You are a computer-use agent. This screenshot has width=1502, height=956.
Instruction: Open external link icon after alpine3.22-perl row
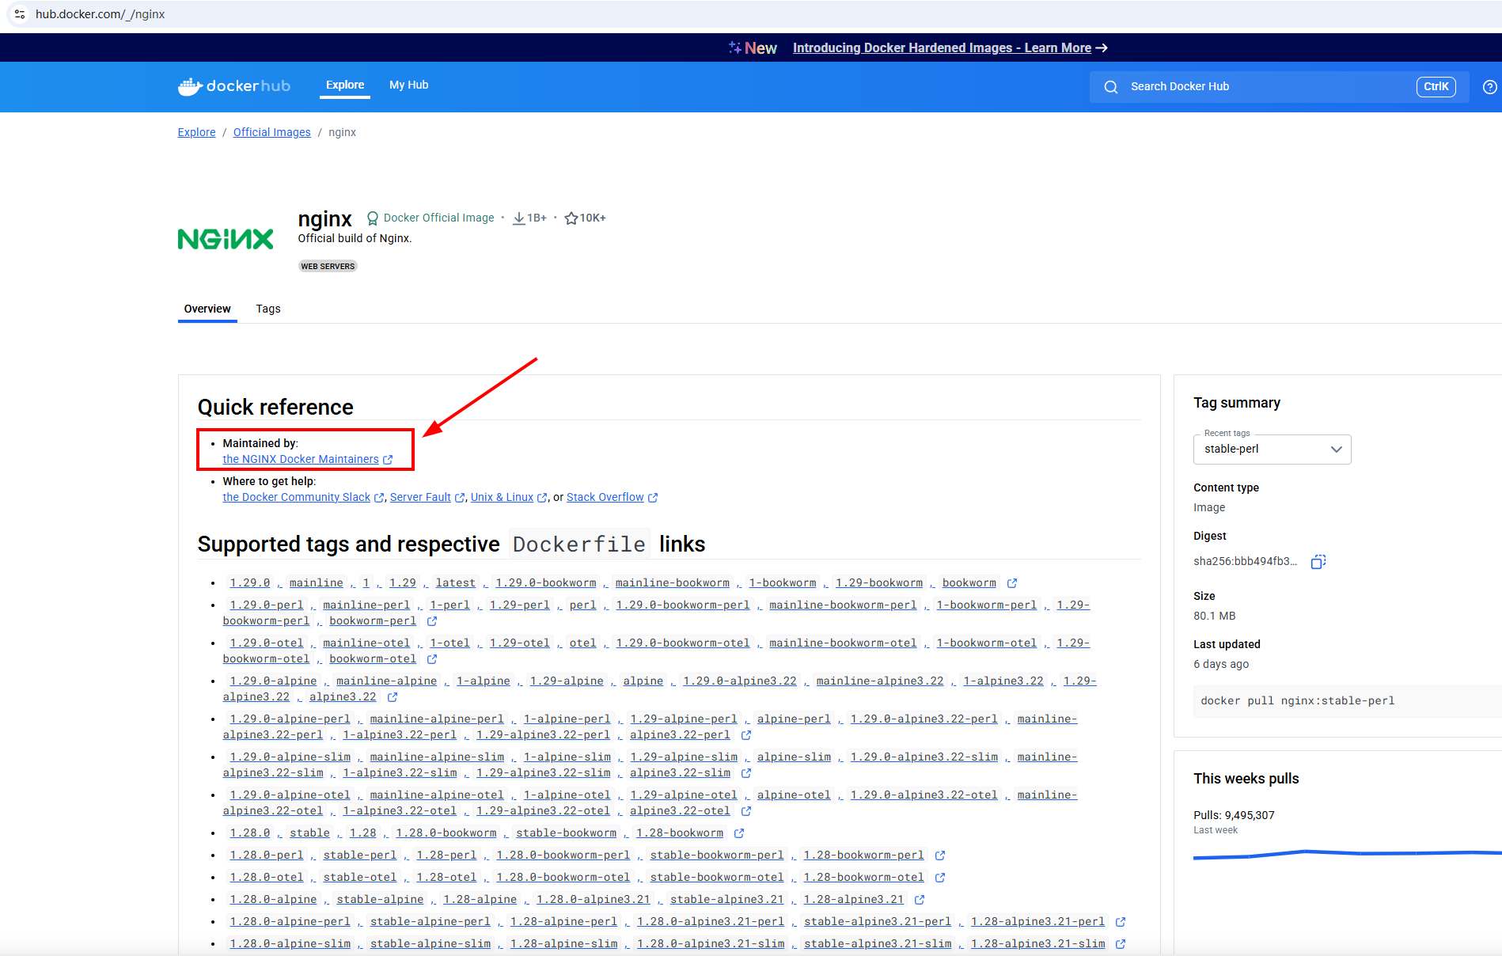tap(746, 735)
